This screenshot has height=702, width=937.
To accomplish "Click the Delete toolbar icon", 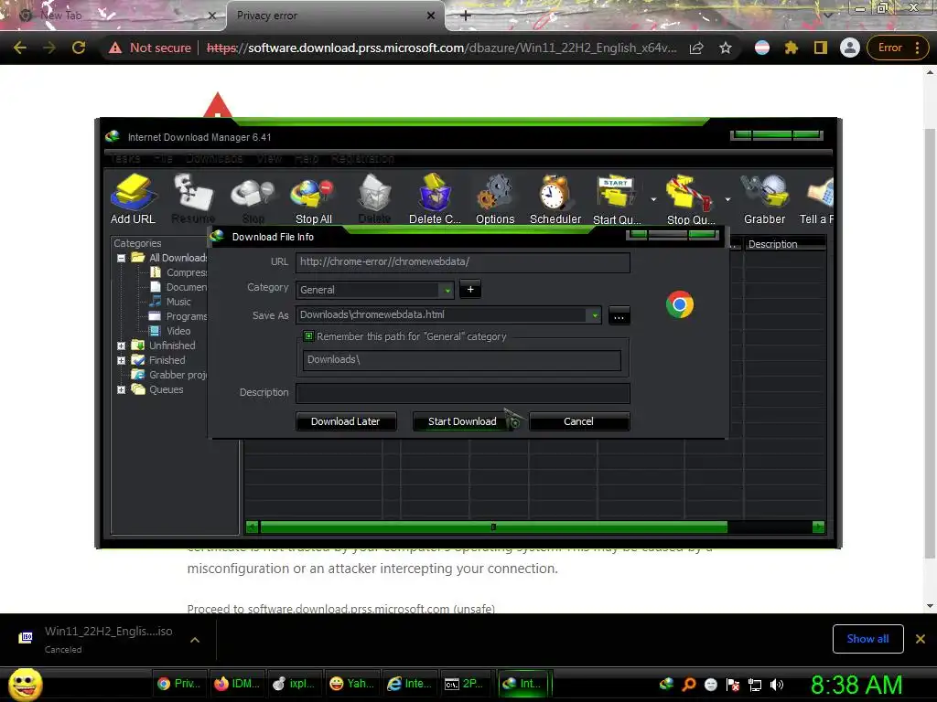I will [x=374, y=199].
